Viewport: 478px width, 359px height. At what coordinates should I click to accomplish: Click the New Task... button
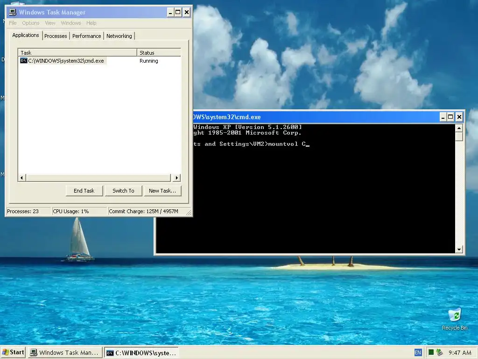point(162,191)
